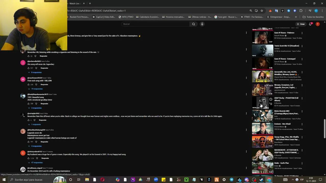The image size is (326, 183).
Task: Open comment options for @jordanvella5603 comment
Action: point(246,61)
